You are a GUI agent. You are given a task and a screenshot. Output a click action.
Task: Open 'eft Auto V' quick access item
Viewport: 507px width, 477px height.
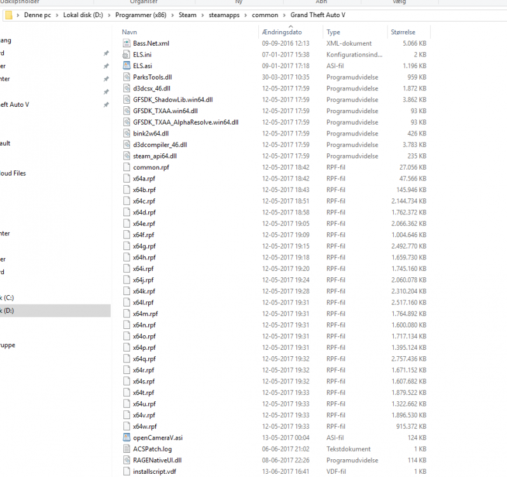point(15,105)
